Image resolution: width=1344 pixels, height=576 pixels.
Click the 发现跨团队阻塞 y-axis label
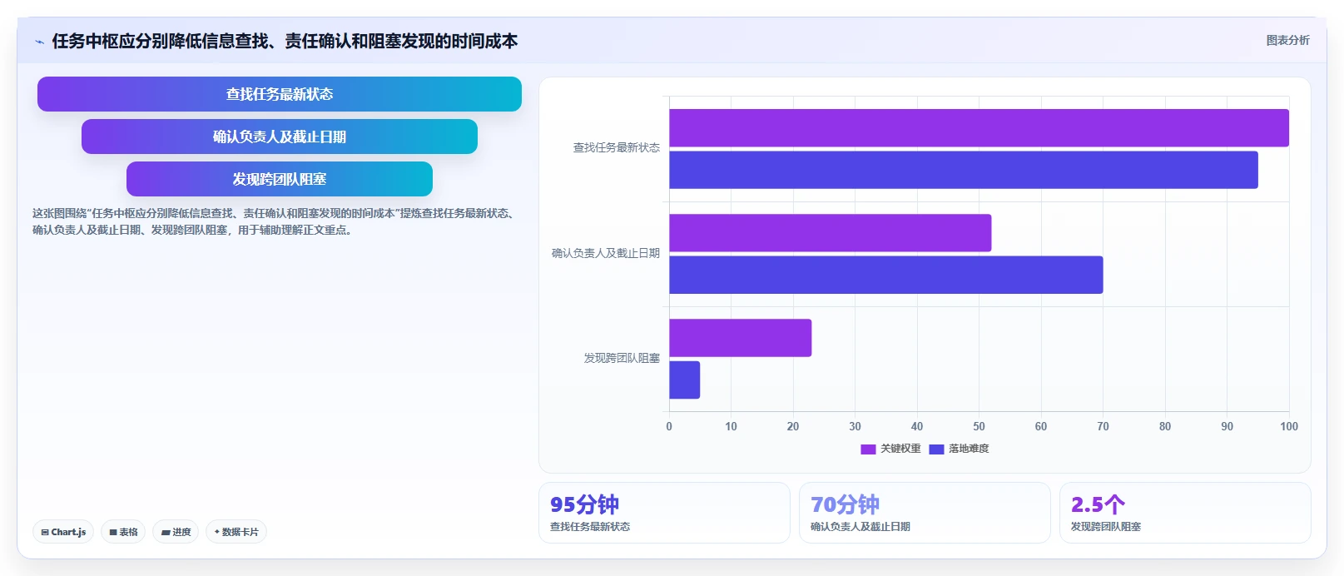pyautogui.click(x=622, y=358)
